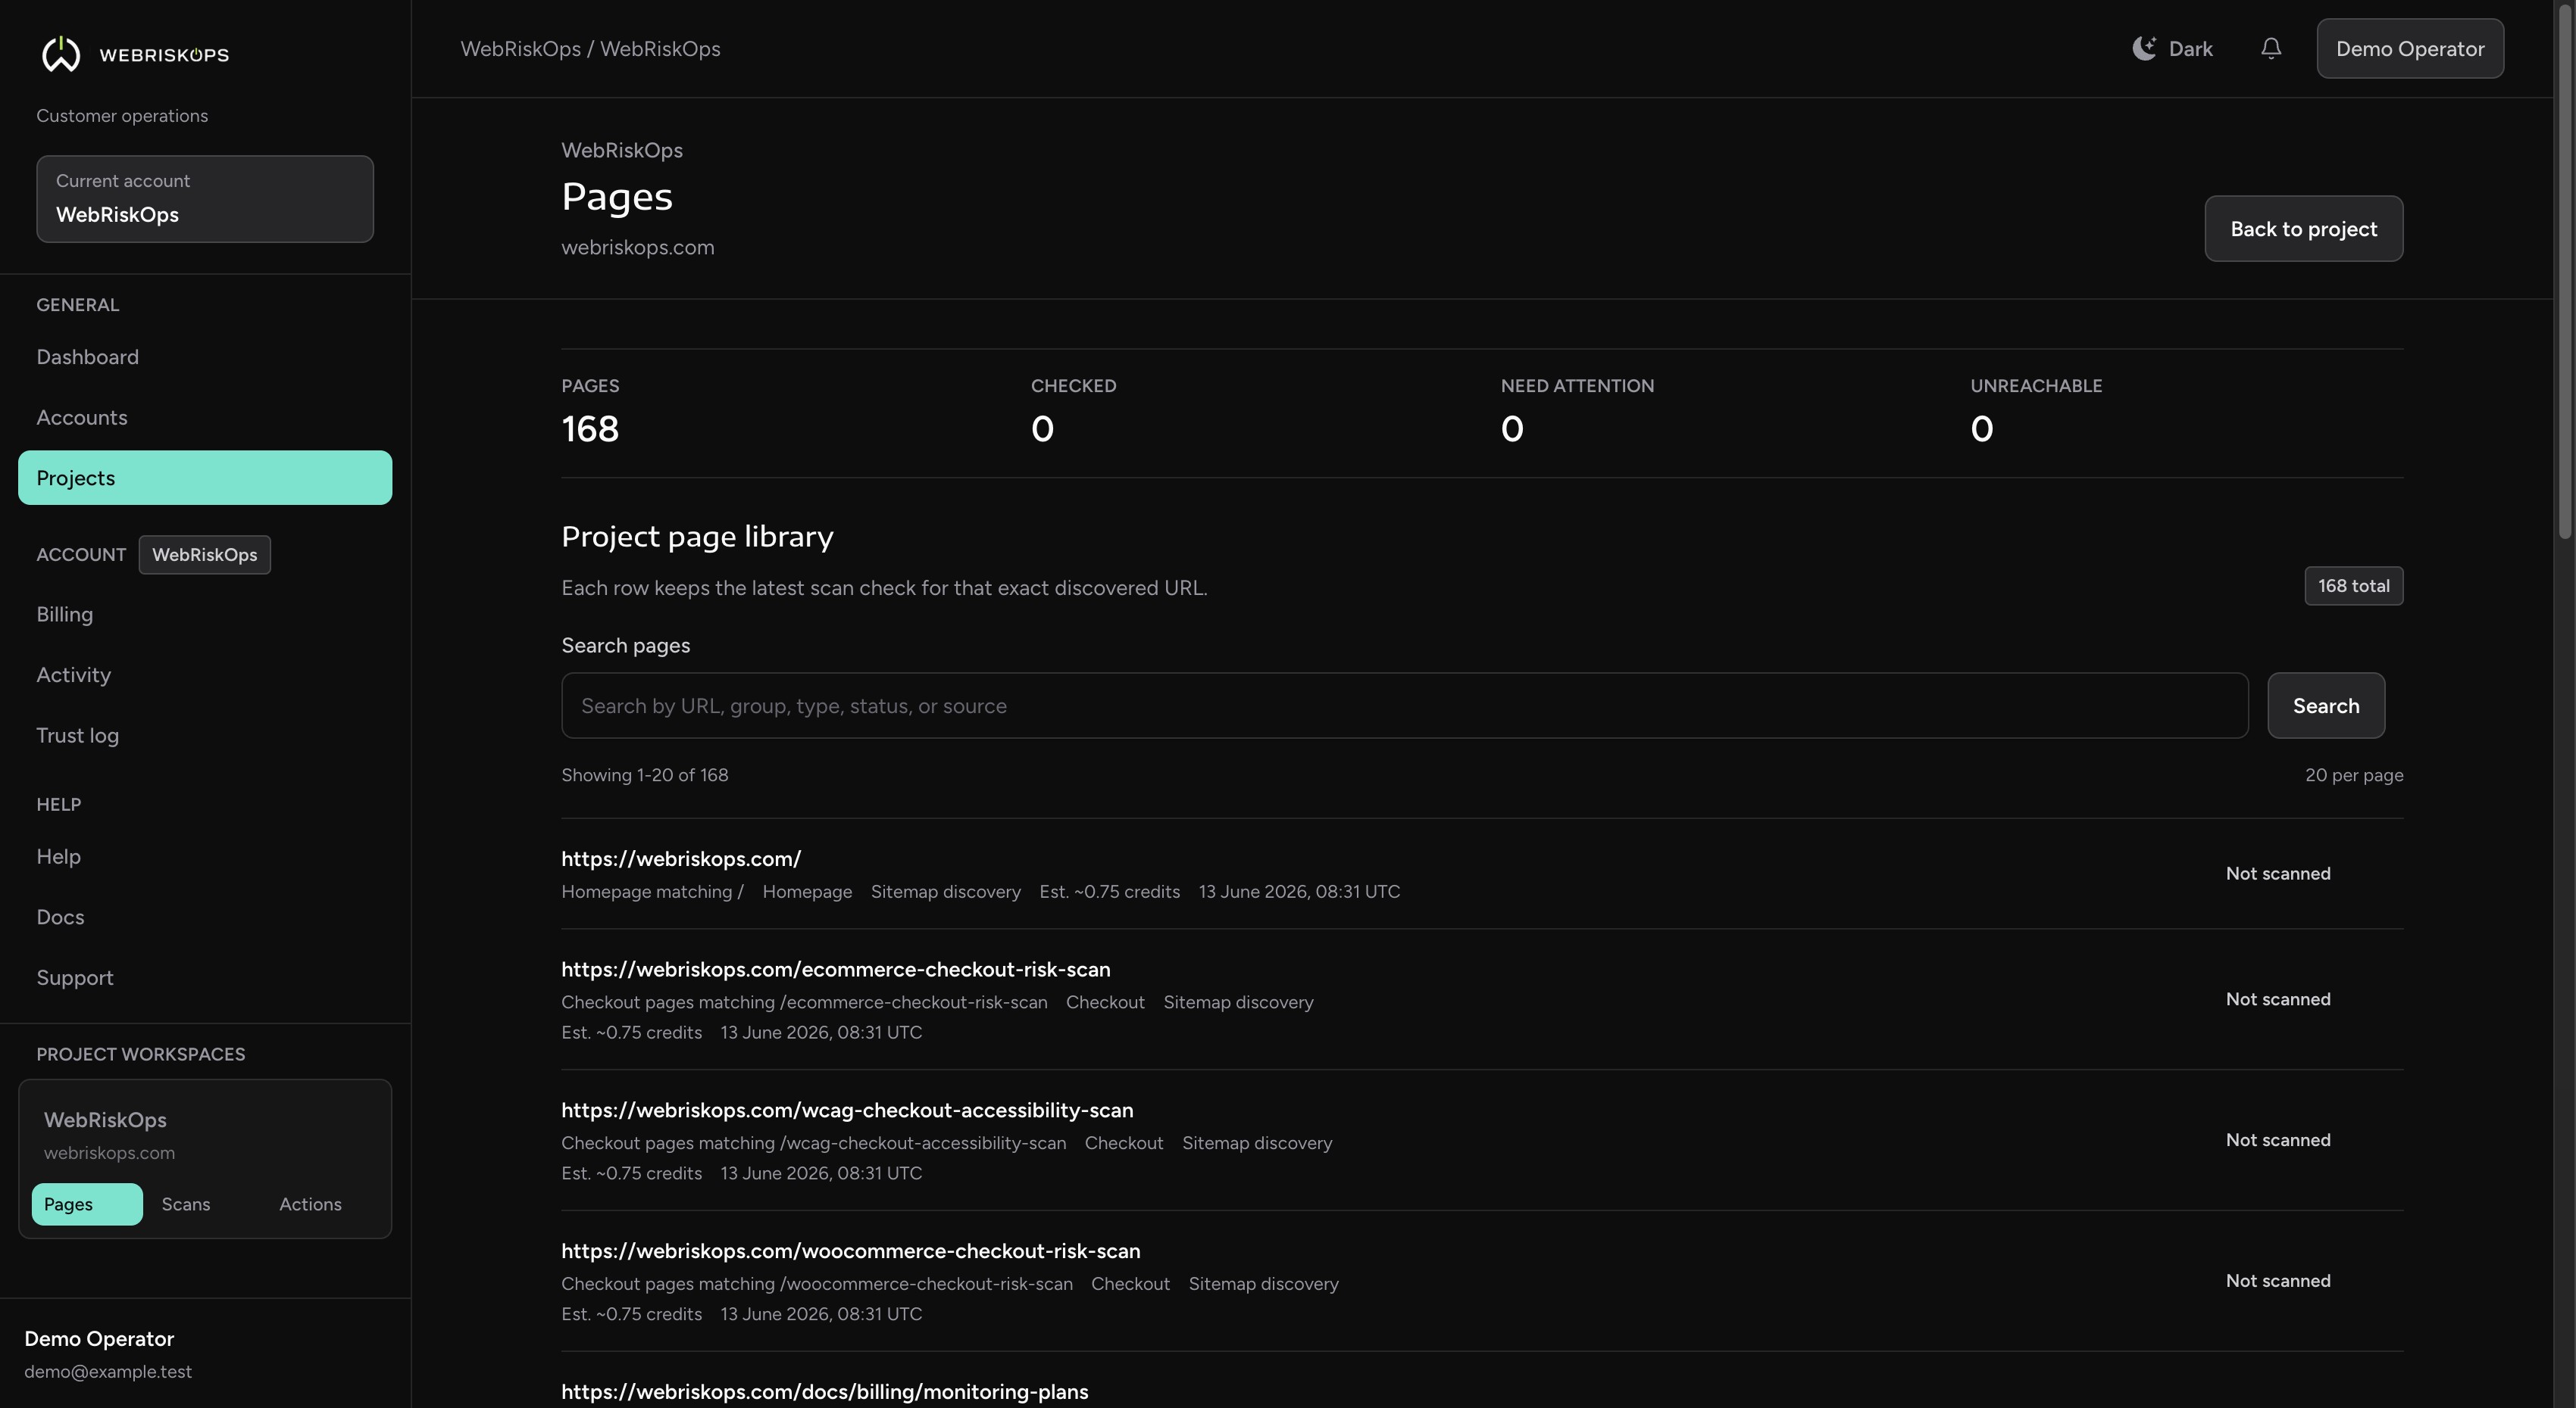Open the Trust log page
This screenshot has width=2576, height=1408.
[78, 736]
